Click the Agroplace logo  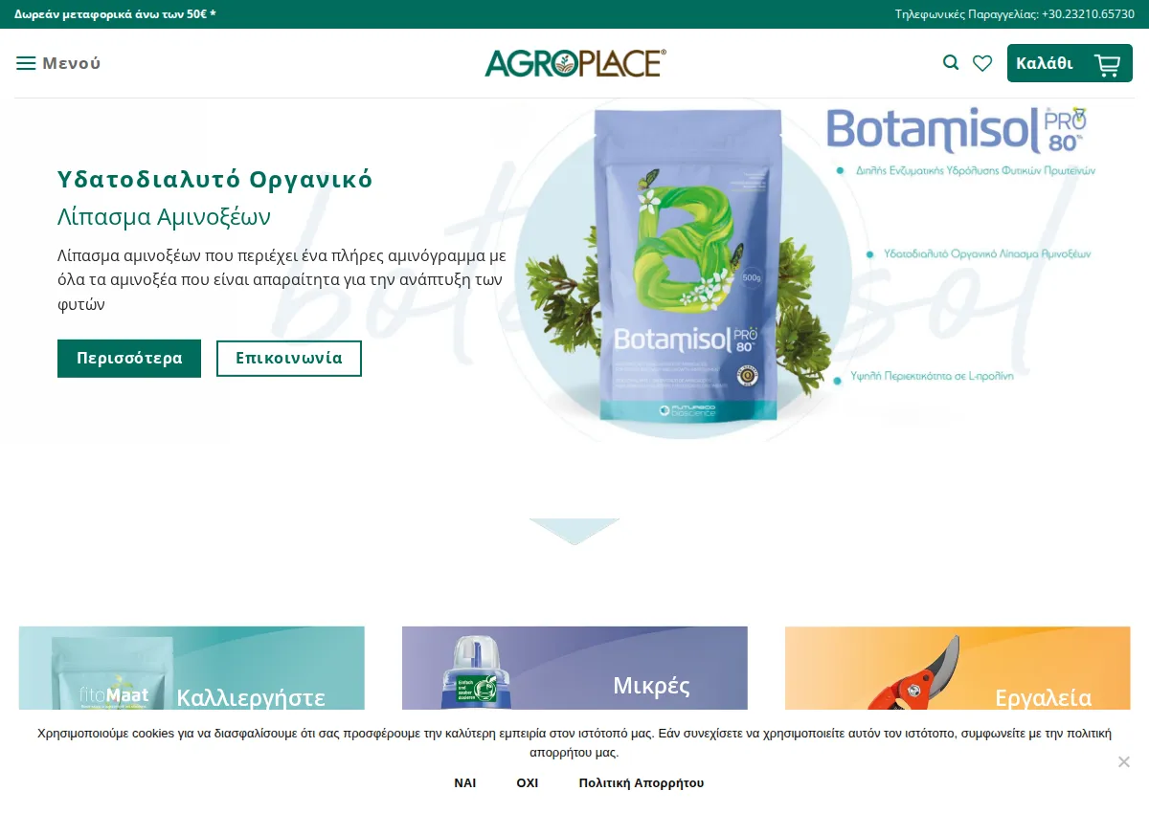click(575, 63)
